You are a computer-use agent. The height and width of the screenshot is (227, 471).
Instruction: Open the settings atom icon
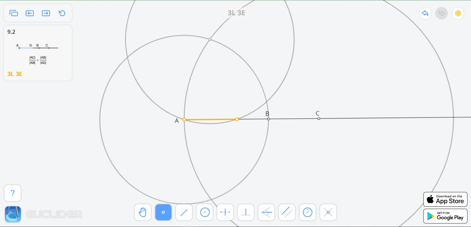(x=458, y=13)
